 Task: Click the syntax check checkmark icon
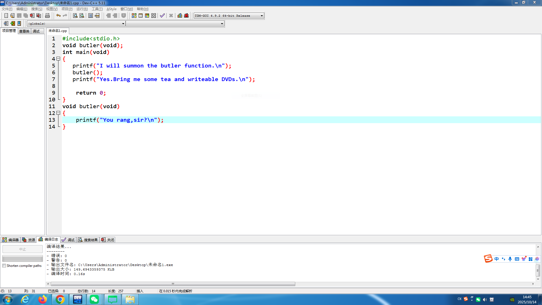(162, 16)
